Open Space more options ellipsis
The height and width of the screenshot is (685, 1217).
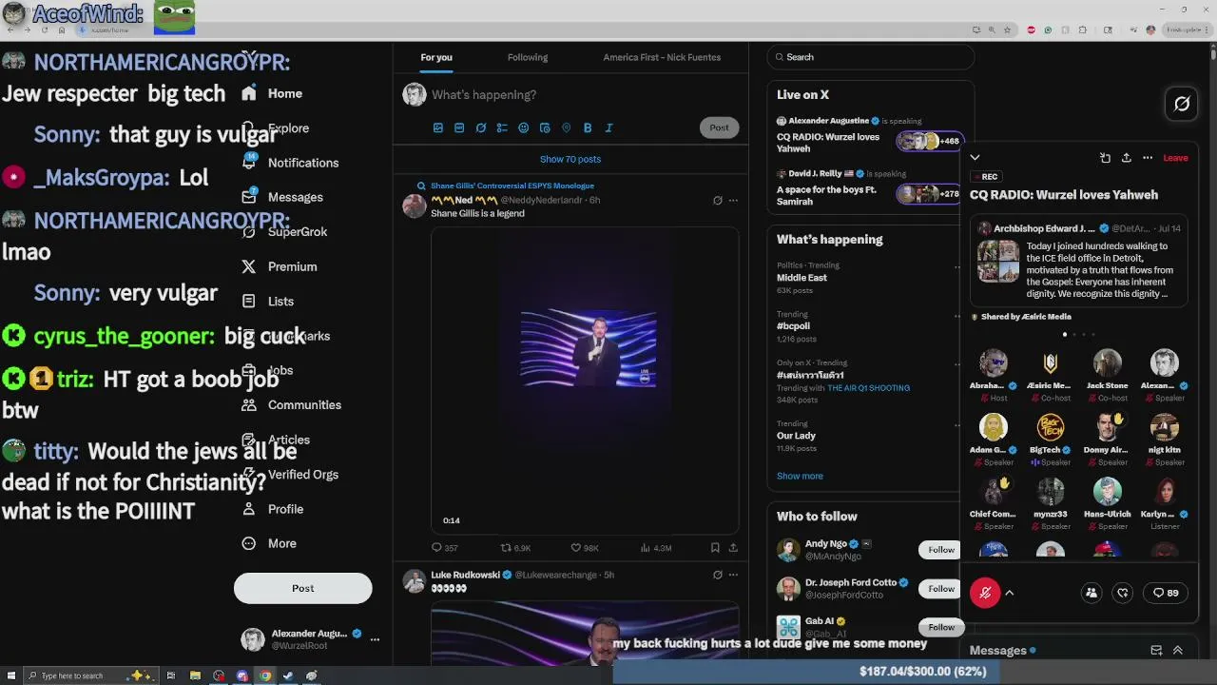[x=1148, y=158]
